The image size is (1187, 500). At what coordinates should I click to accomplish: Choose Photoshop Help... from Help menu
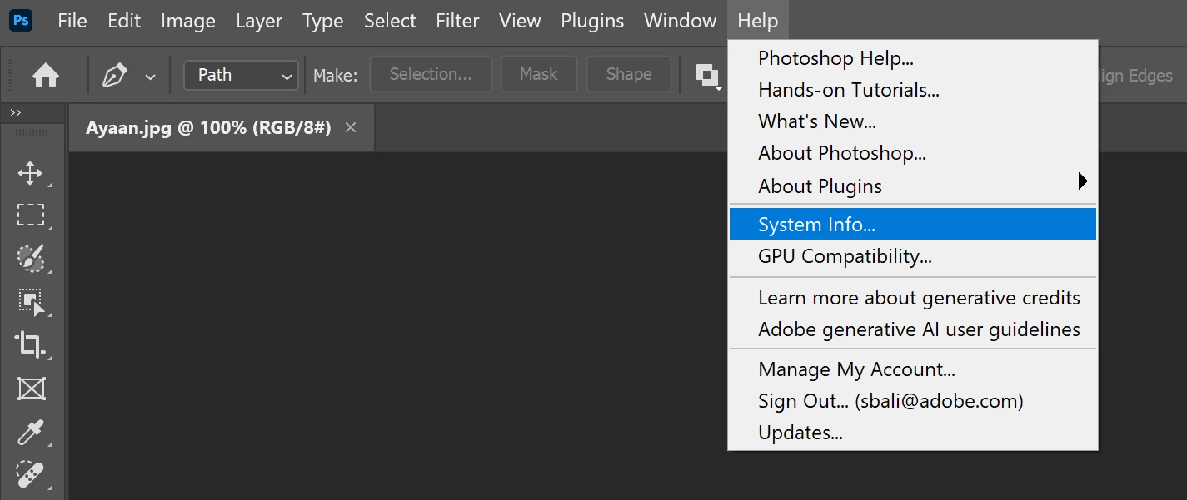tap(913, 58)
